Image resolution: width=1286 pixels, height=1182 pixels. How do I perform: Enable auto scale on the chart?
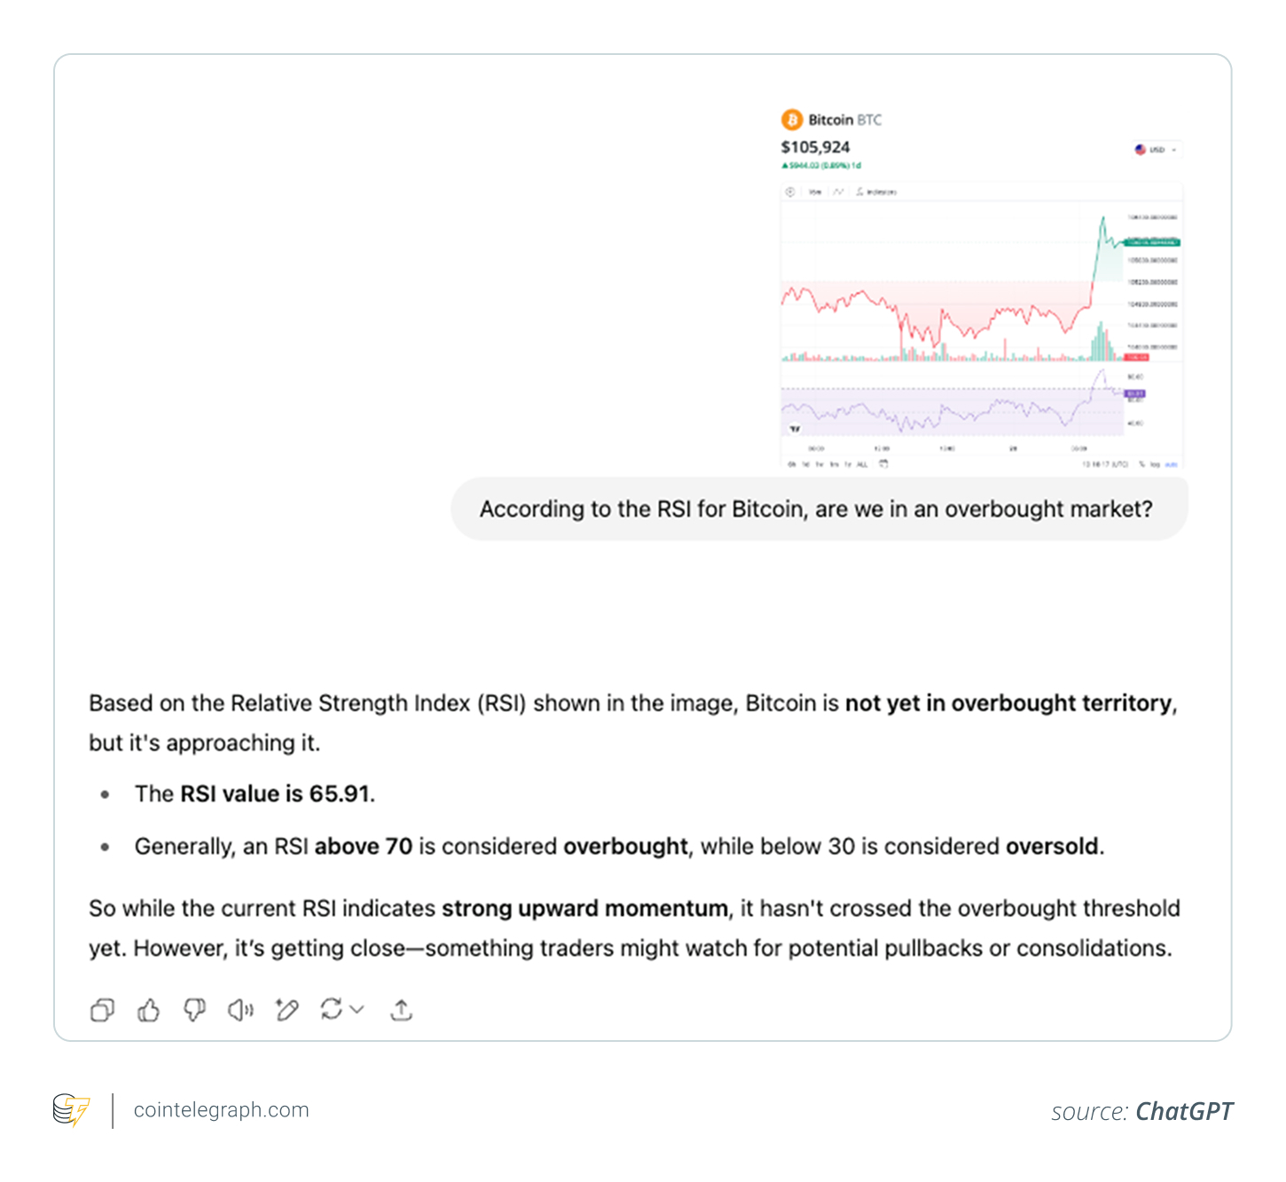click(1171, 464)
